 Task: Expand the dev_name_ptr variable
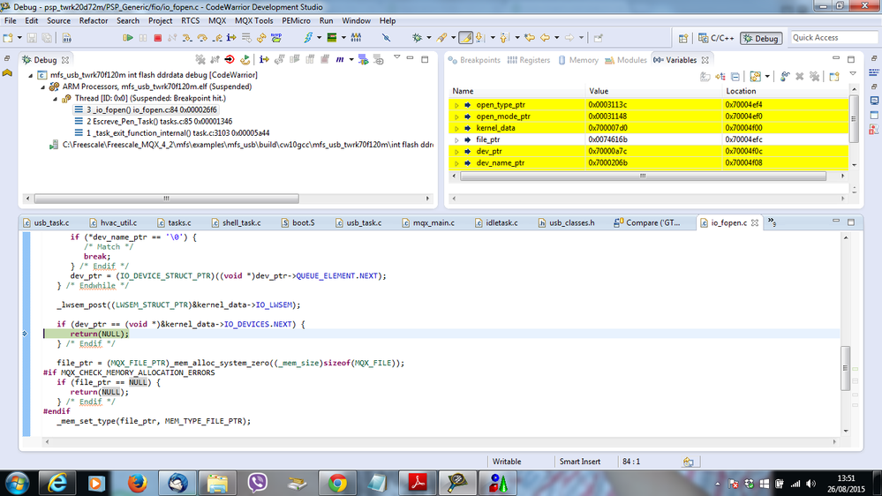[456, 163]
